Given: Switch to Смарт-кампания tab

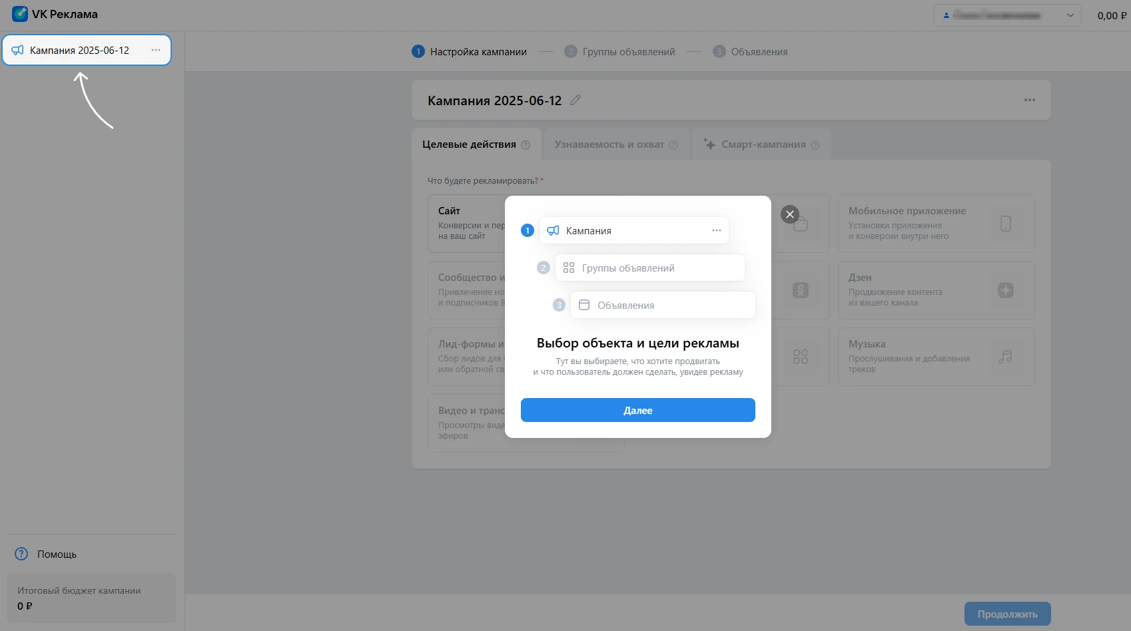Looking at the screenshot, I should click(x=763, y=144).
